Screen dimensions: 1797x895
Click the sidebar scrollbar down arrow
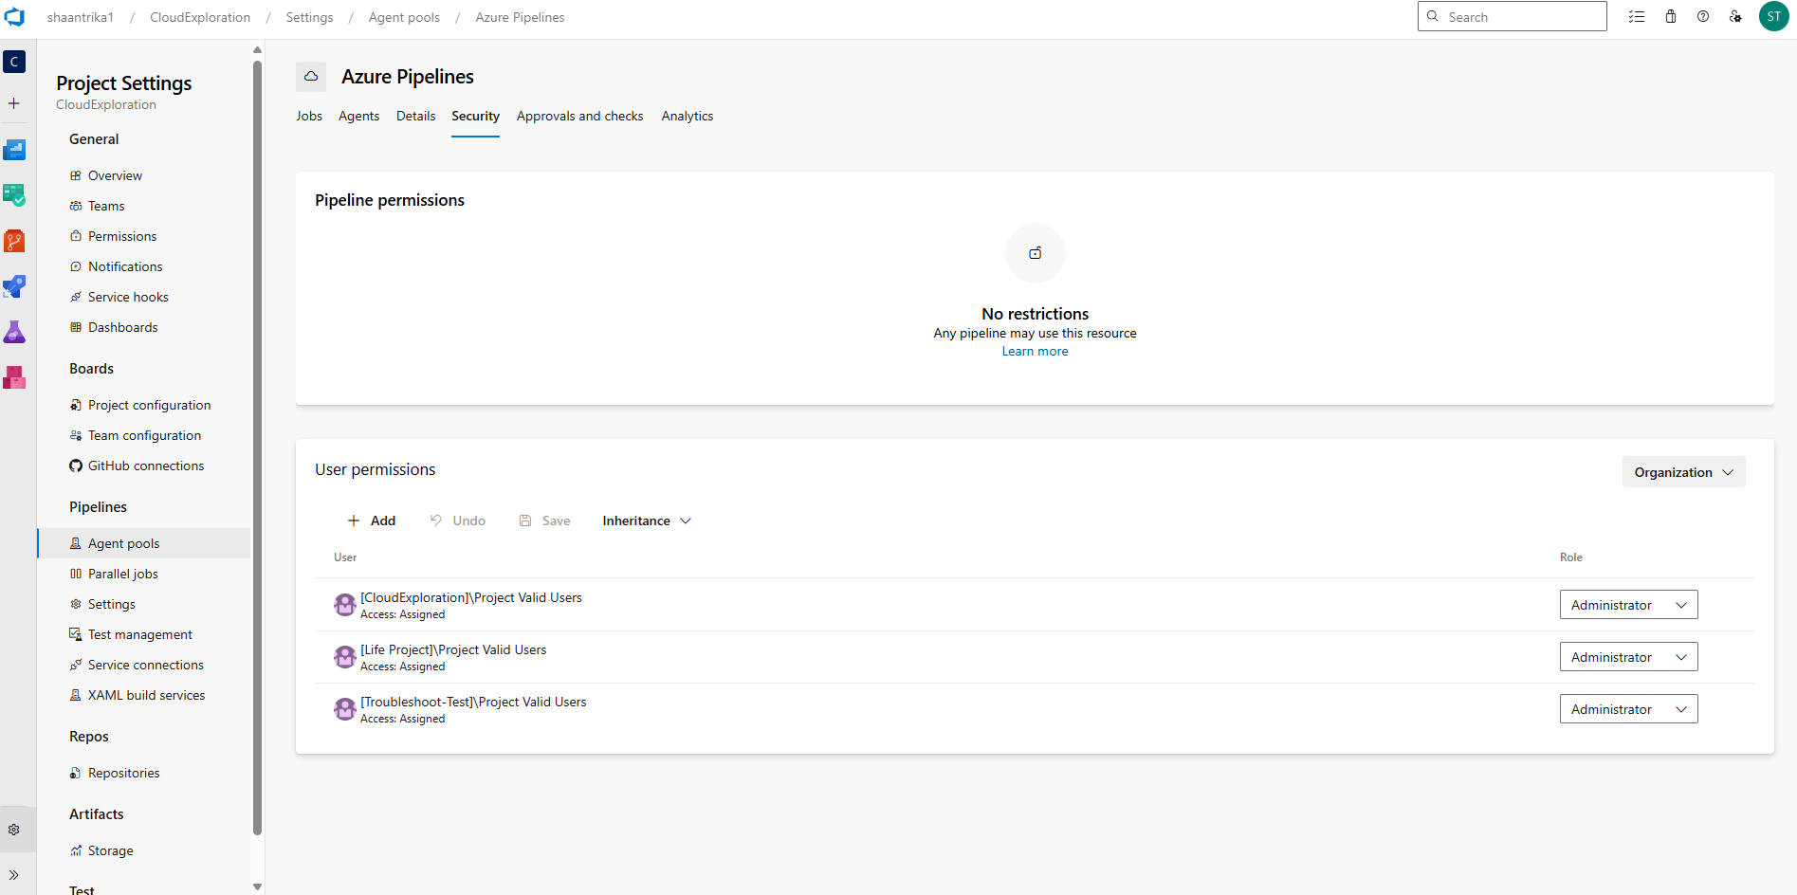[x=257, y=887]
